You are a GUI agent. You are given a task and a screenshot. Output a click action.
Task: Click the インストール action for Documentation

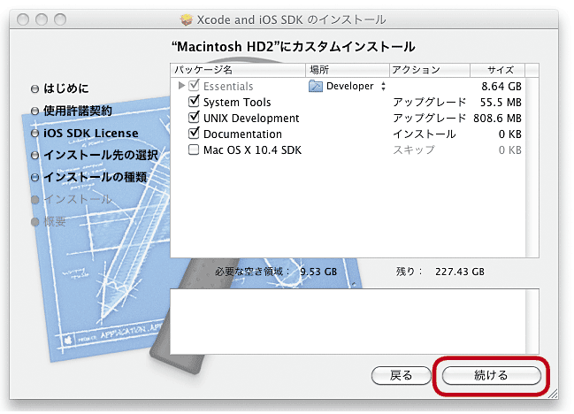click(425, 134)
